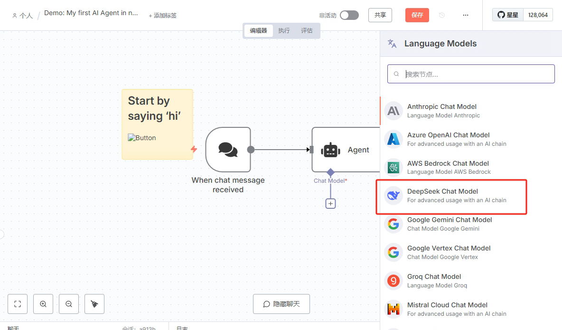Hide the chat panel with 隐藏聊天
Image resolution: width=562 pixels, height=330 pixels.
click(281, 304)
